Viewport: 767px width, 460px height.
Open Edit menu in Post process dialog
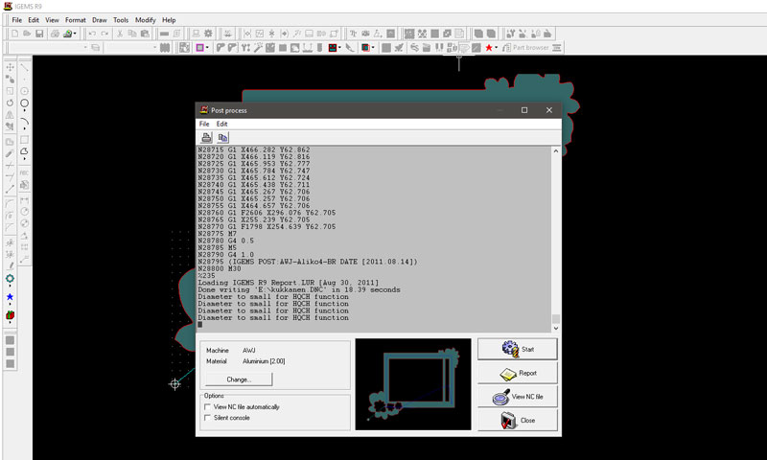221,124
